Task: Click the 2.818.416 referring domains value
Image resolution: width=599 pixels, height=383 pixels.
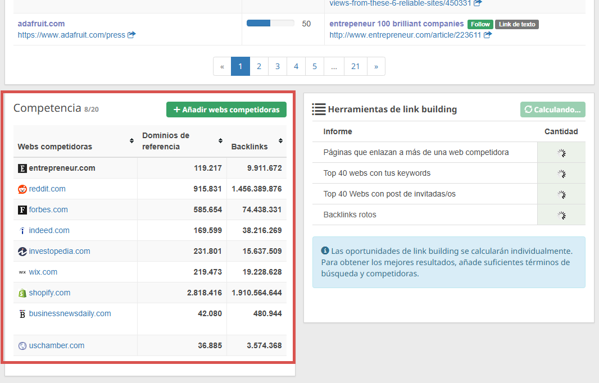Action: [x=205, y=293]
